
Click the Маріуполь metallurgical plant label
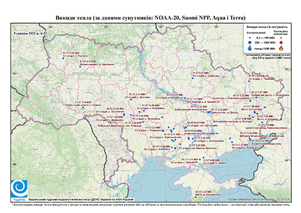[x=262, y=136]
